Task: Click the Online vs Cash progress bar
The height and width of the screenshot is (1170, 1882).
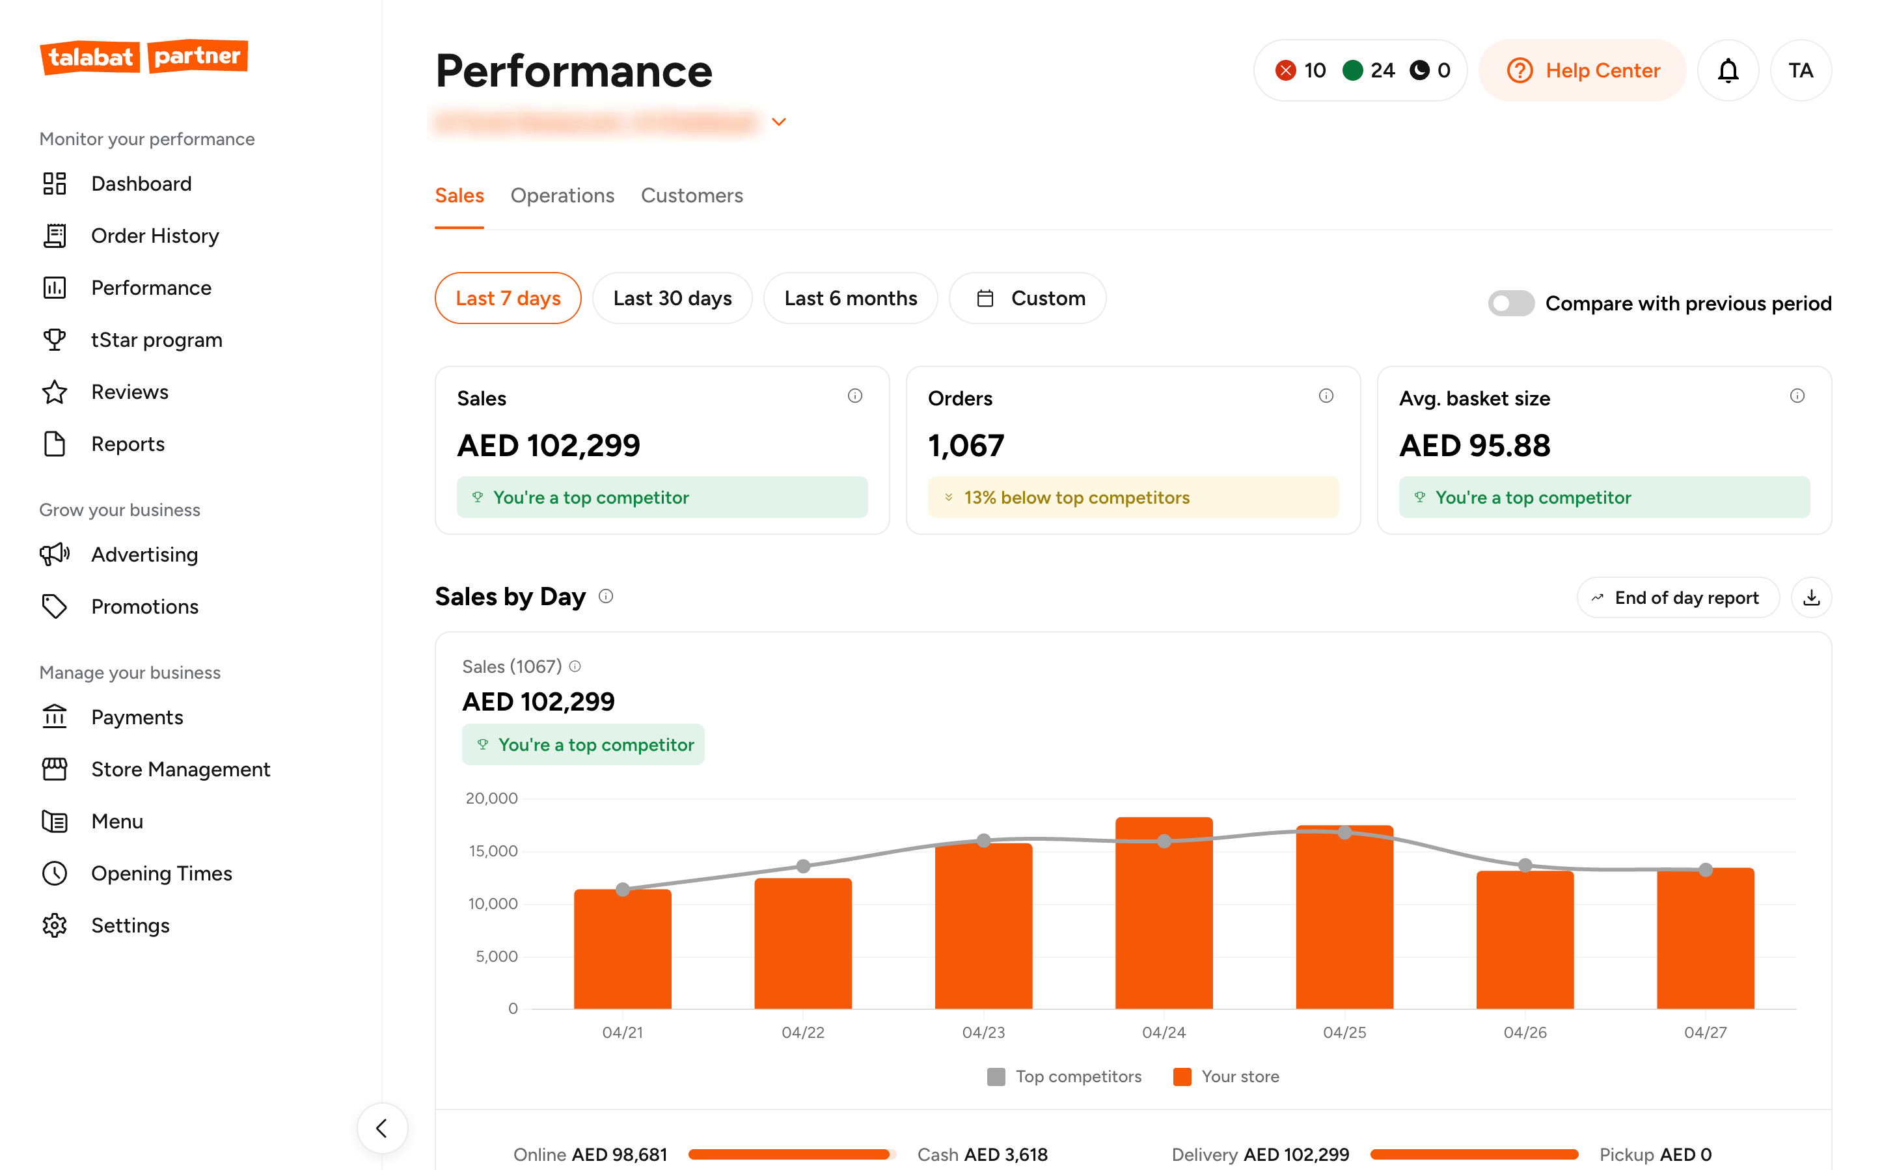Action: 791,1154
